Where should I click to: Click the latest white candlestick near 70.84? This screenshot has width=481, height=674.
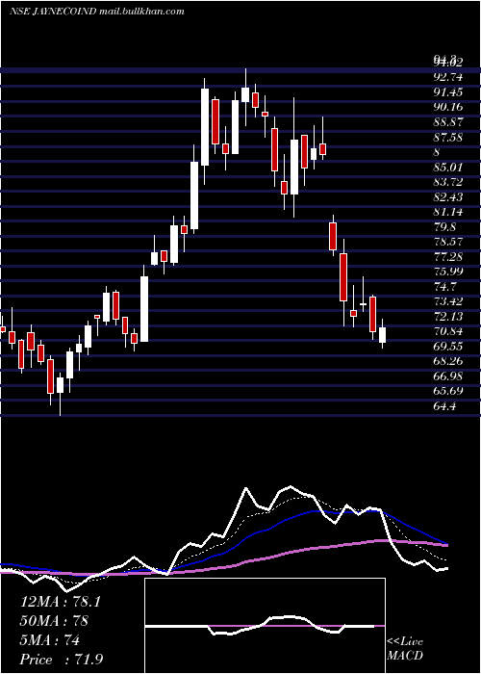382,334
